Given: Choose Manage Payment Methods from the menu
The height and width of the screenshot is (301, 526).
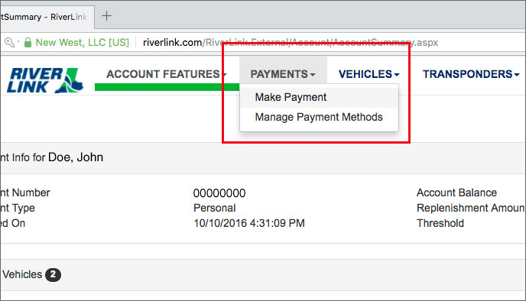Looking at the screenshot, I should coord(319,118).
